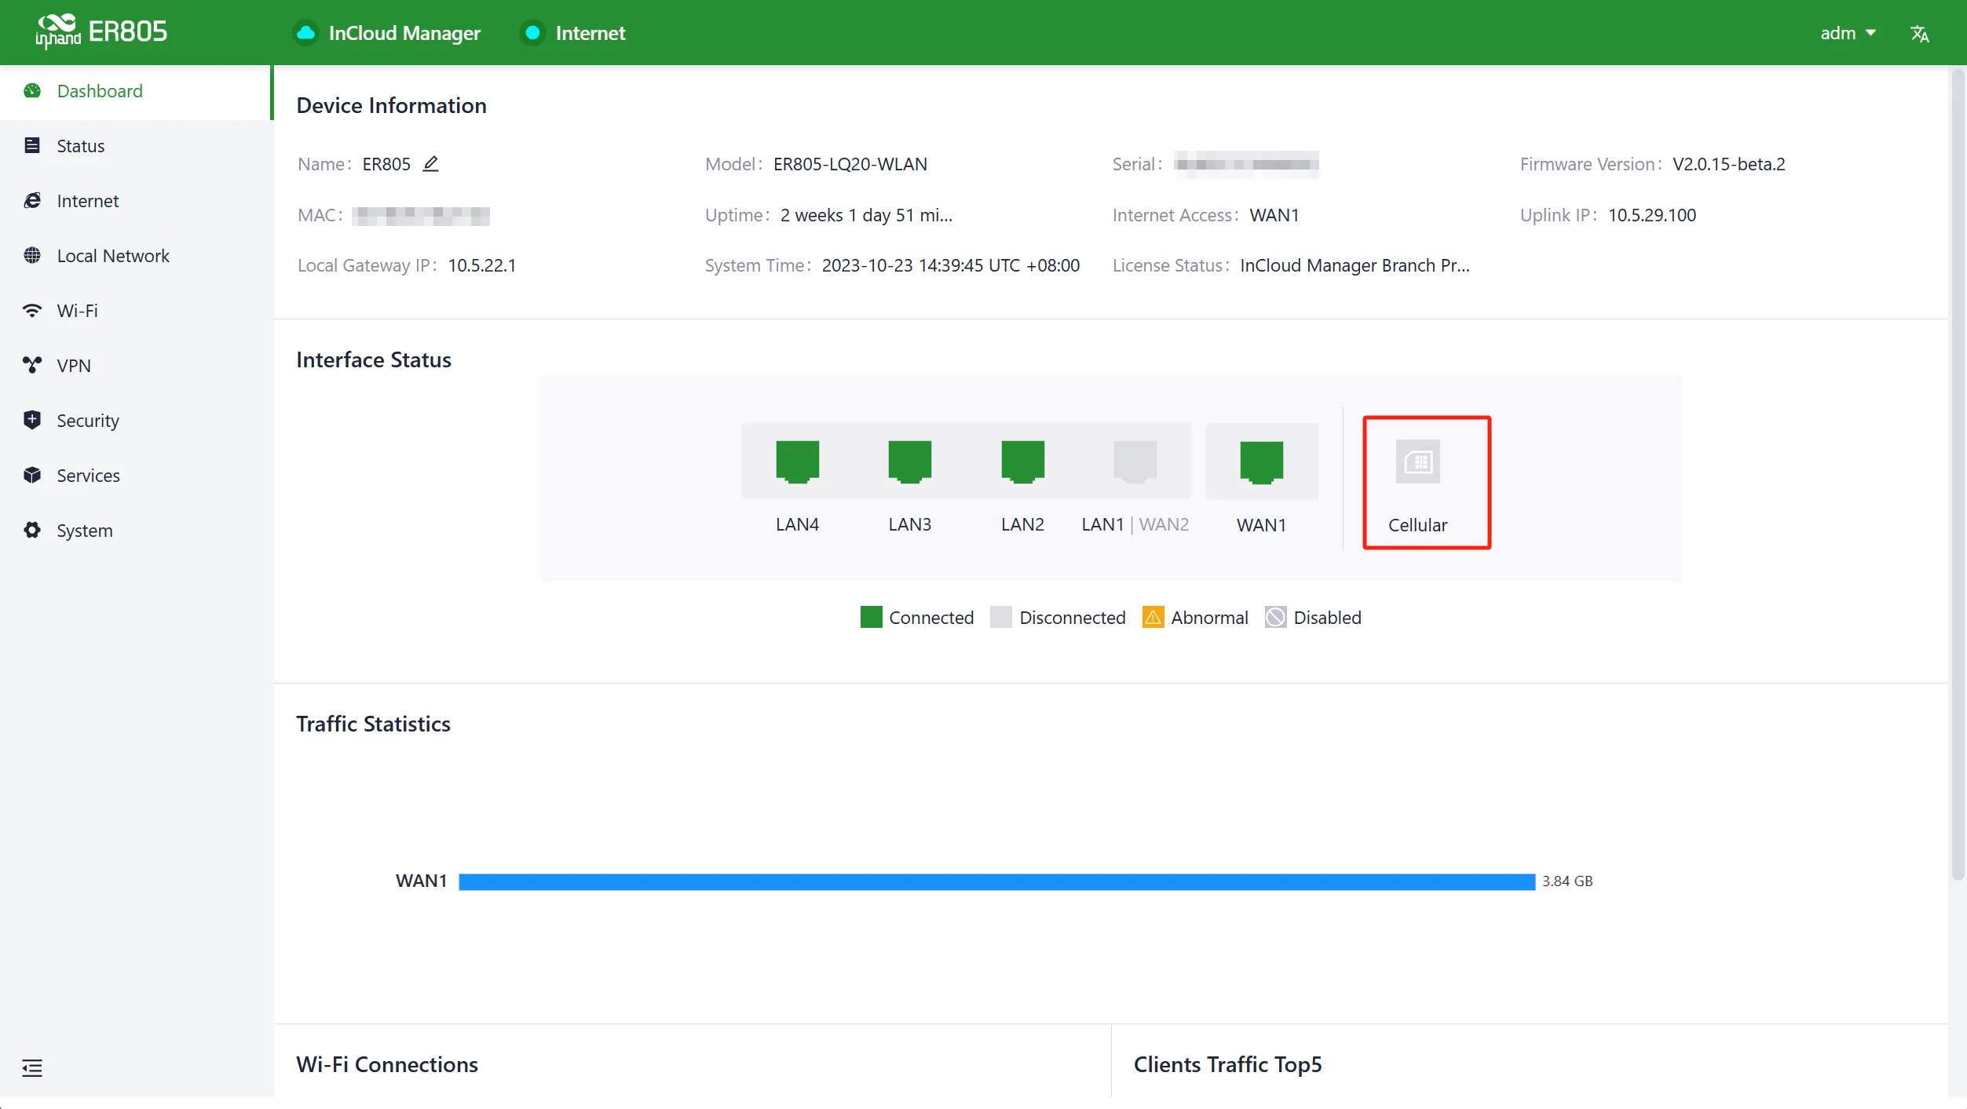This screenshot has height=1109, width=1967.
Task: Click the InCloud Manager cloud status icon
Action: point(305,33)
